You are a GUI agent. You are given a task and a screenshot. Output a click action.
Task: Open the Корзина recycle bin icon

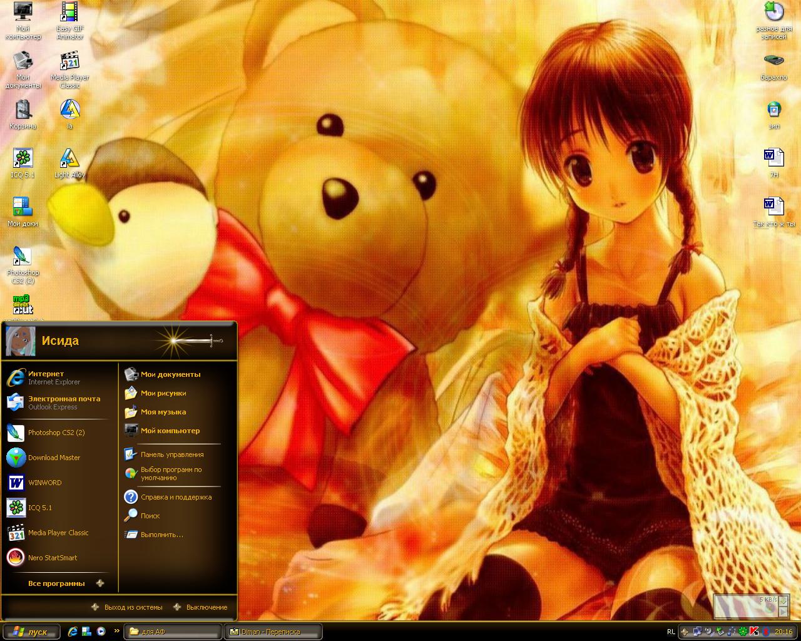23,115
